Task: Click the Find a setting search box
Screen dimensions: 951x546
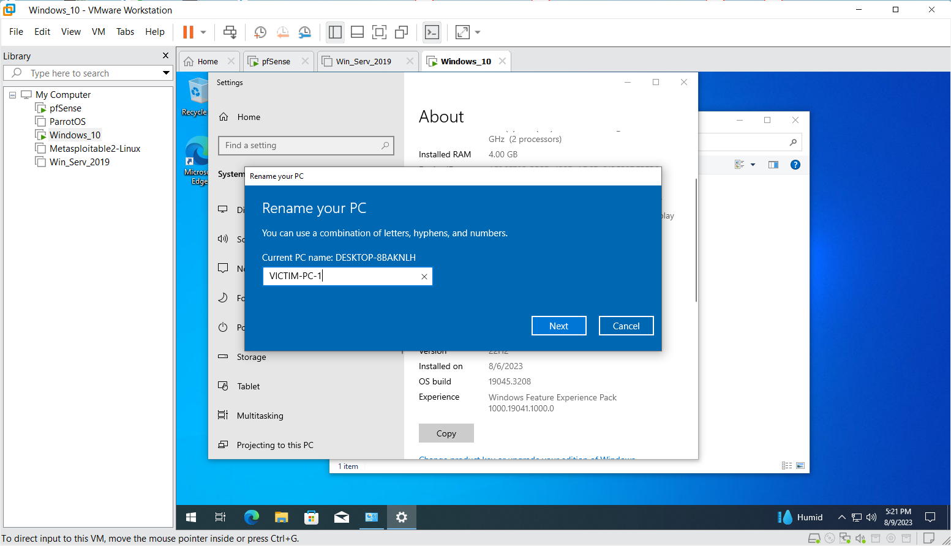Action: coord(306,146)
